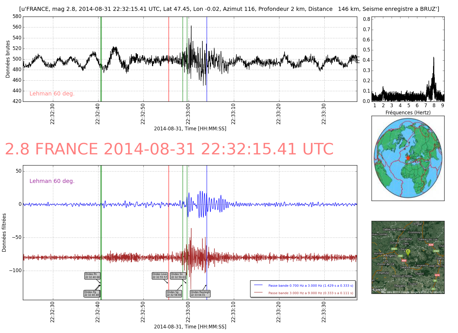The width and height of the screenshot is (458, 333).
Task: Click the pink Lehman 60 deg. label in raw plot
Action: click(52, 93)
